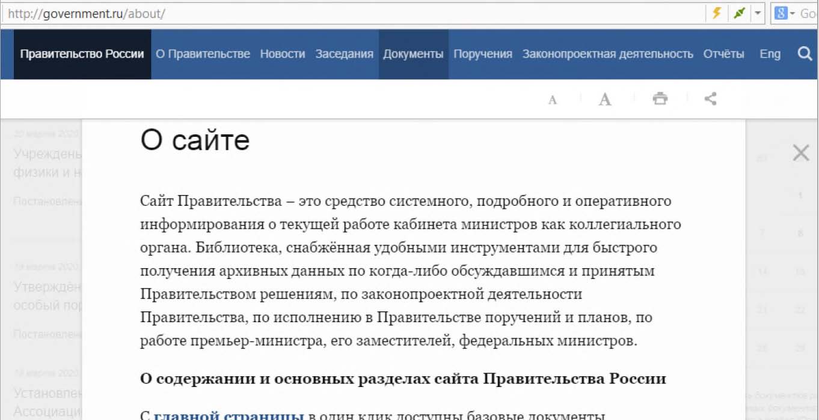Switch site language via 'Eng' link
This screenshot has width=819, height=420.
770,54
